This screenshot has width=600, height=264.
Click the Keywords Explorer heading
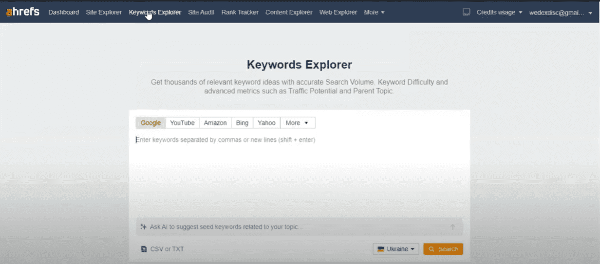(299, 65)
